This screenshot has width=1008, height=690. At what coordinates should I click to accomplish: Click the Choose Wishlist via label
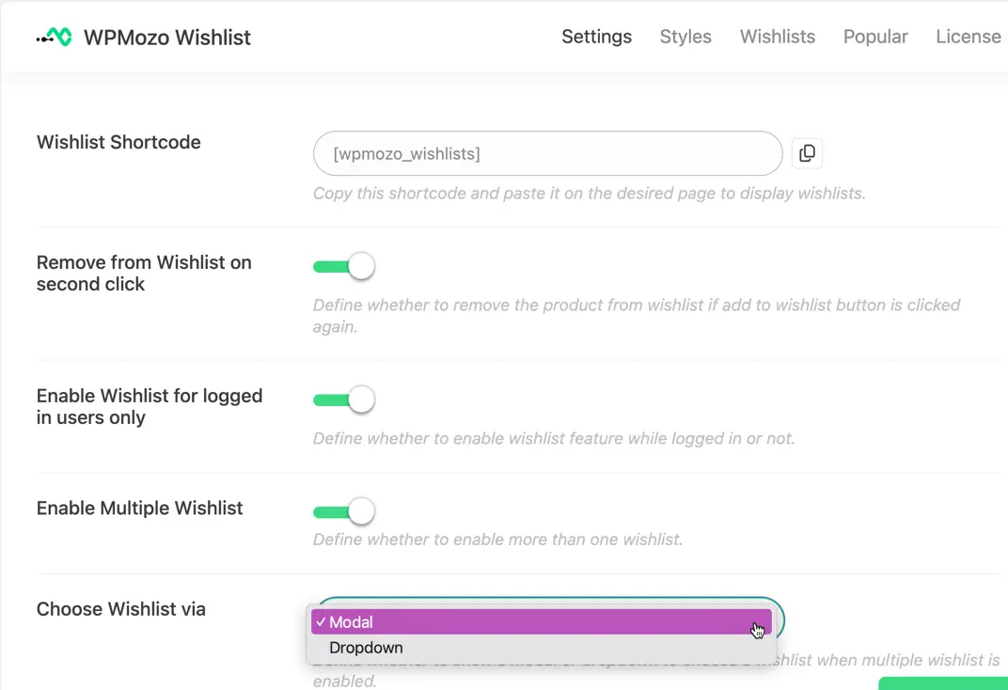121,609
